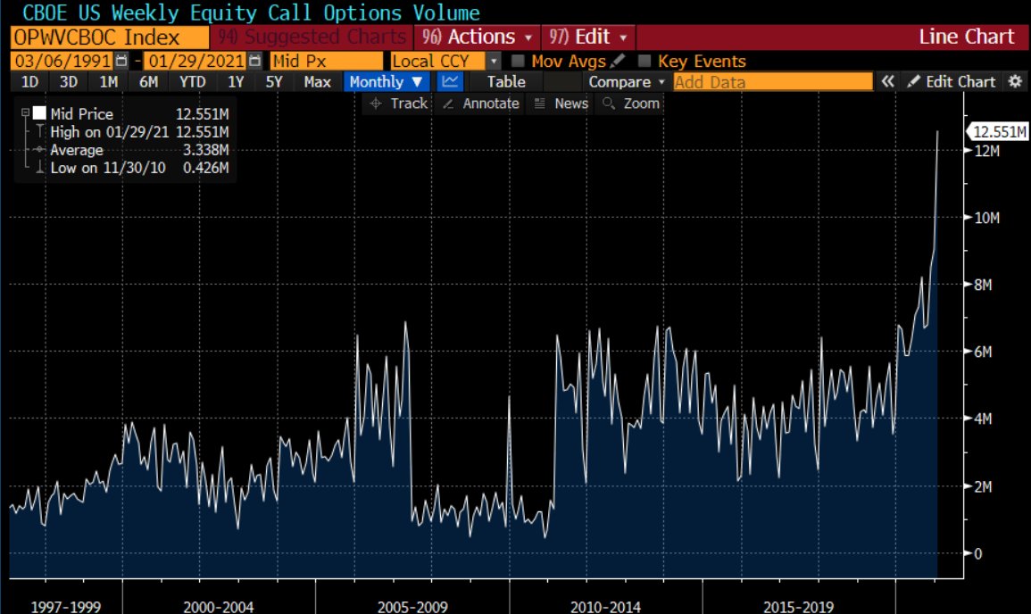Click the Edit Chart button
Viewport: 1031px width, 614px height.
[x=951, y=82]
